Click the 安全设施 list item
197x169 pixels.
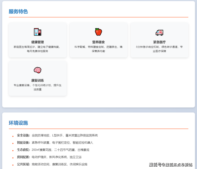coord(57,135)
